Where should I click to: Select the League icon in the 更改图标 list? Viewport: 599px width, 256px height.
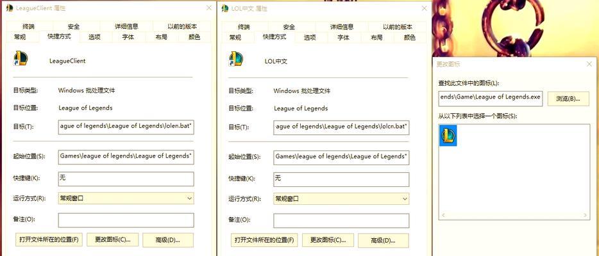448,135
